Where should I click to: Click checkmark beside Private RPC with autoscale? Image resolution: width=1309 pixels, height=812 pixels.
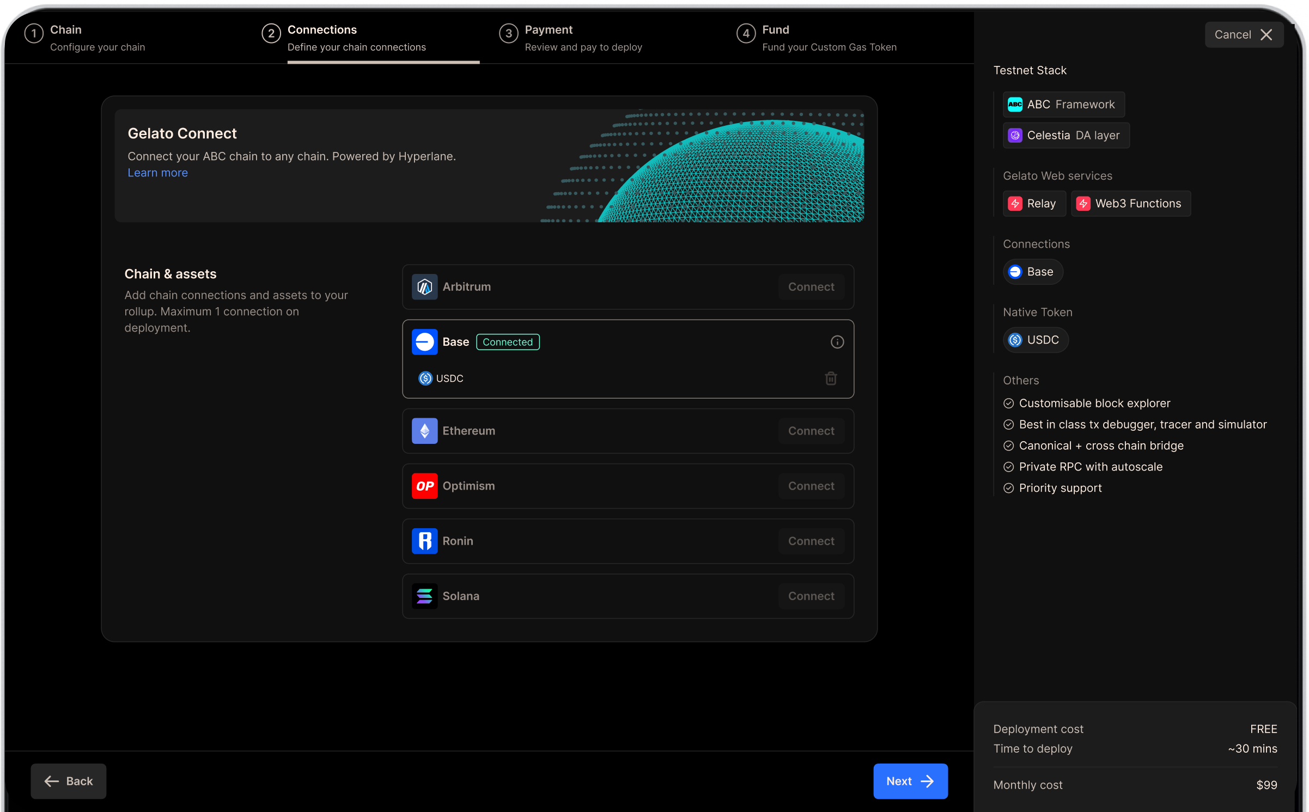click(1008, 467)
